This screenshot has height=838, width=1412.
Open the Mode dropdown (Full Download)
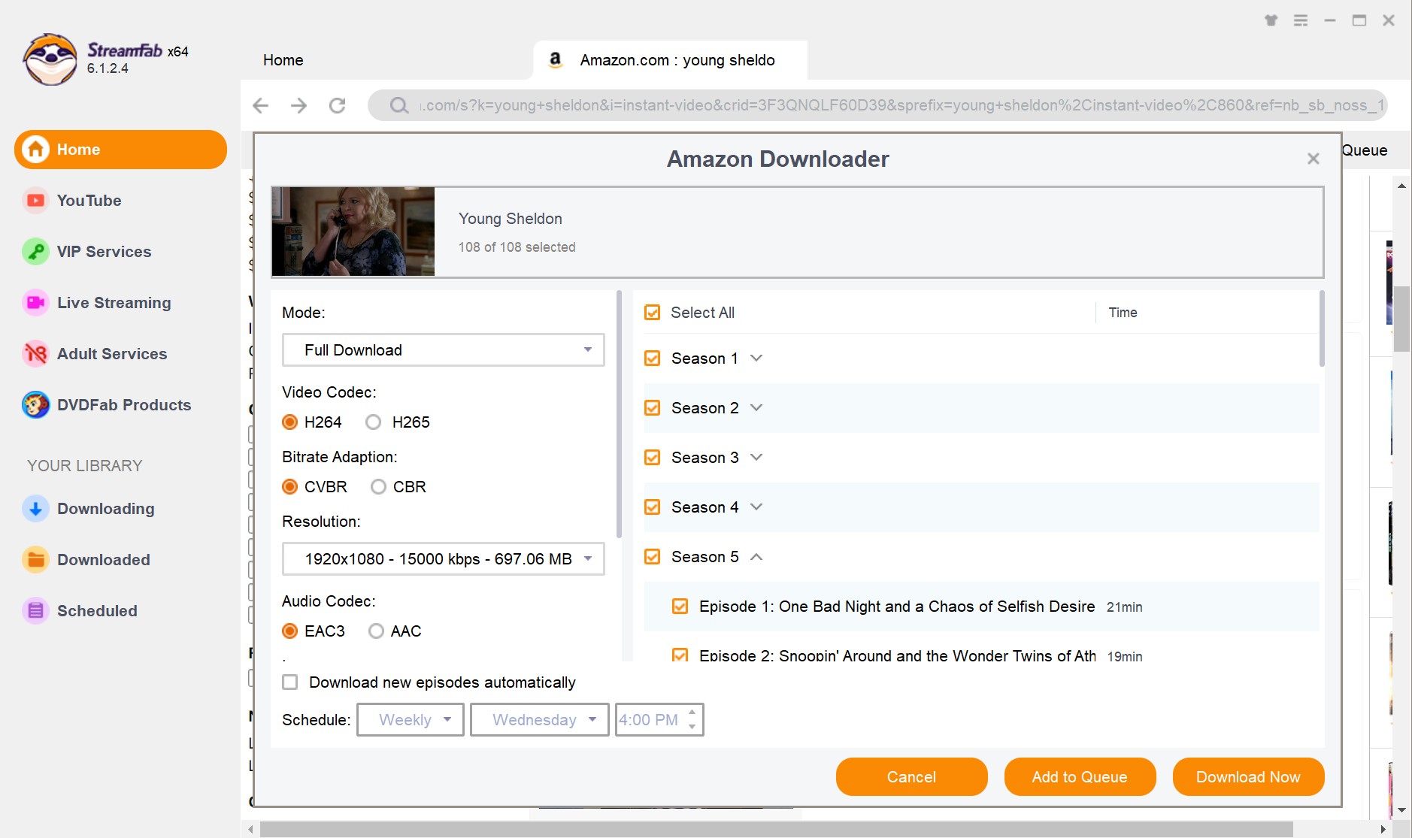(x=444, y=350)
